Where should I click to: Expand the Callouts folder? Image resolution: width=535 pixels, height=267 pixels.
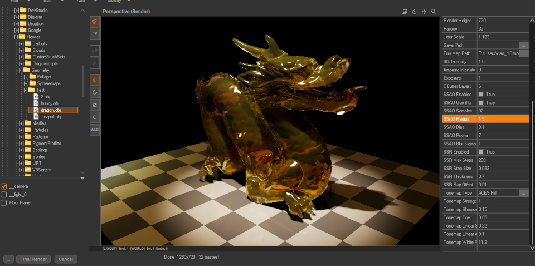point(22,43)
